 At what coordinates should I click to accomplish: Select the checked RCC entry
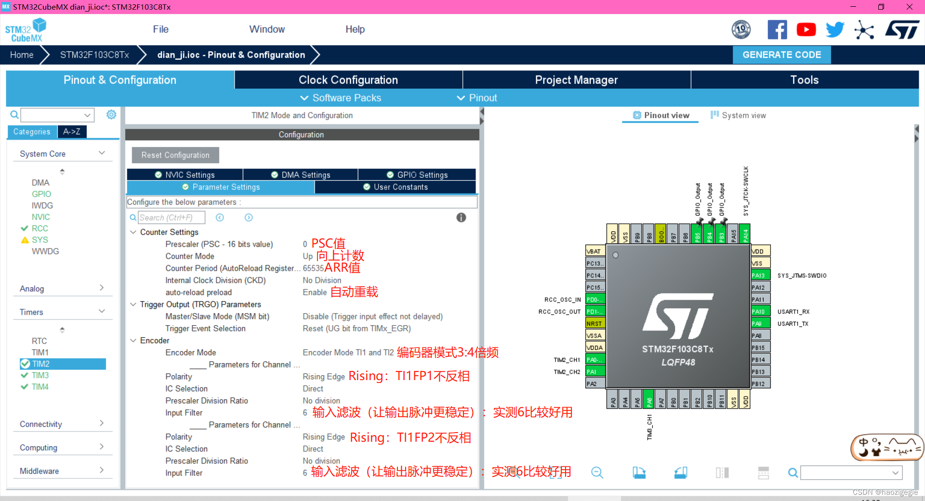[40, 228]
